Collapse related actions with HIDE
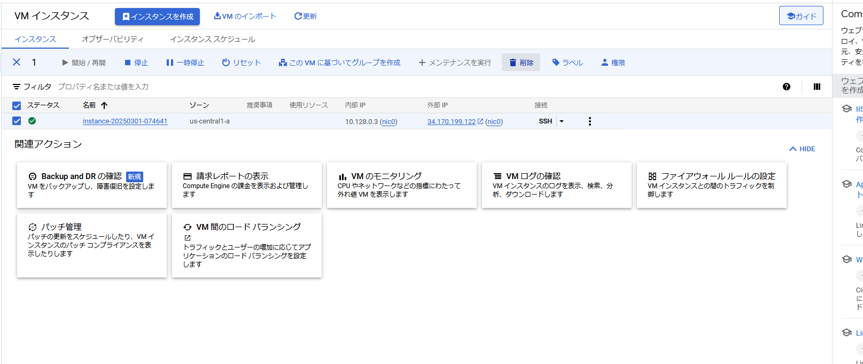 pyautogui.click(x=802, y=149)
